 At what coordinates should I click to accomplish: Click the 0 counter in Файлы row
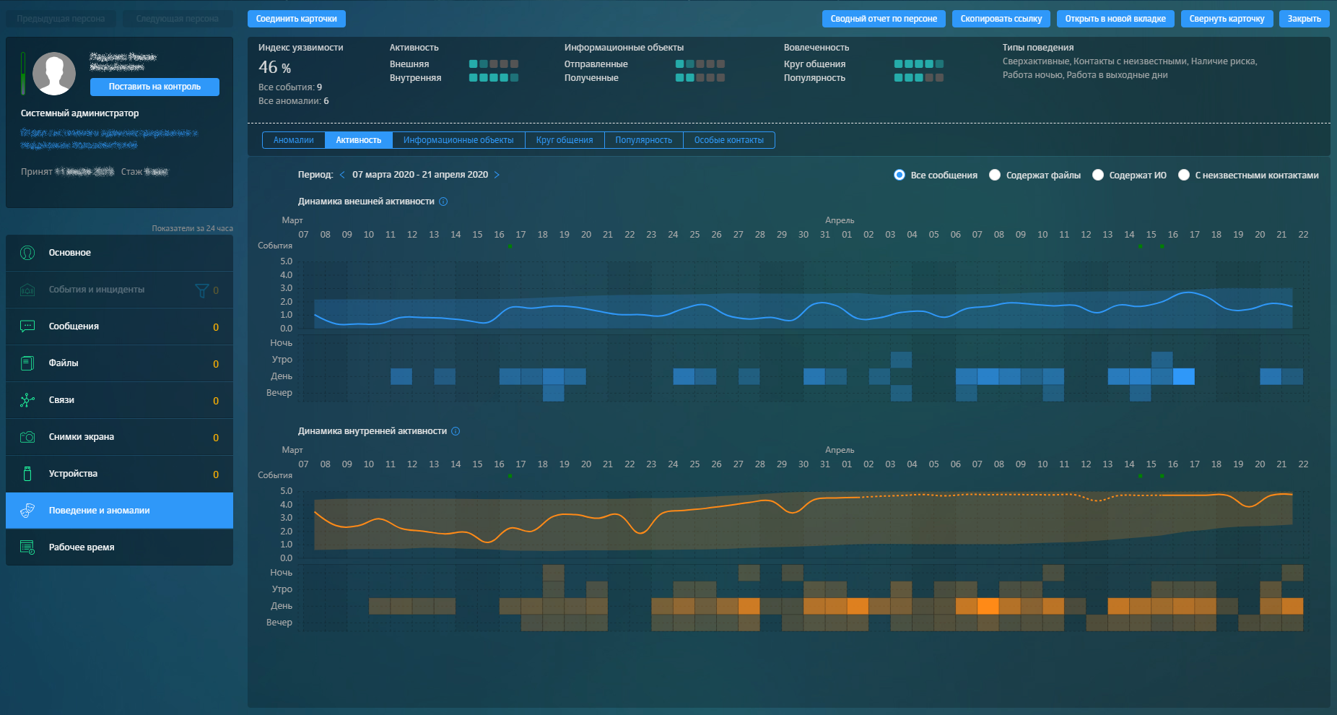point(216,364)
